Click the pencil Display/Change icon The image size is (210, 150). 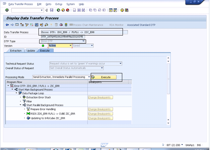[x=27, y=25]
